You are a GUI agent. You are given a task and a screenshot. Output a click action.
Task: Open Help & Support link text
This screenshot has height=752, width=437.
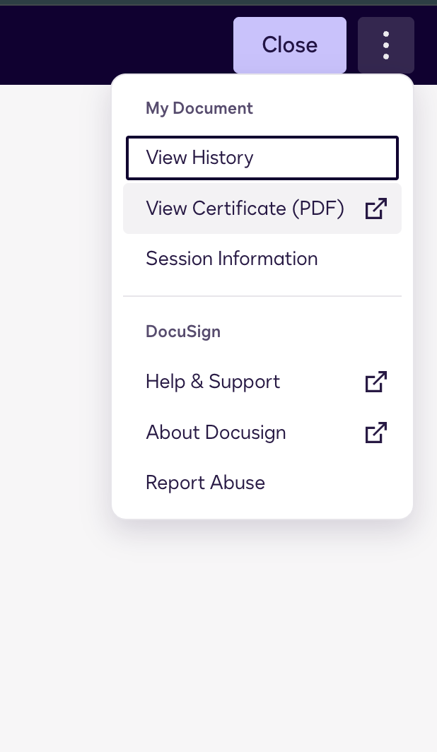click(x=213, y=382)
